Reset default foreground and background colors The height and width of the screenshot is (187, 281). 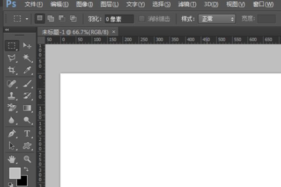[x=11, y=185]
